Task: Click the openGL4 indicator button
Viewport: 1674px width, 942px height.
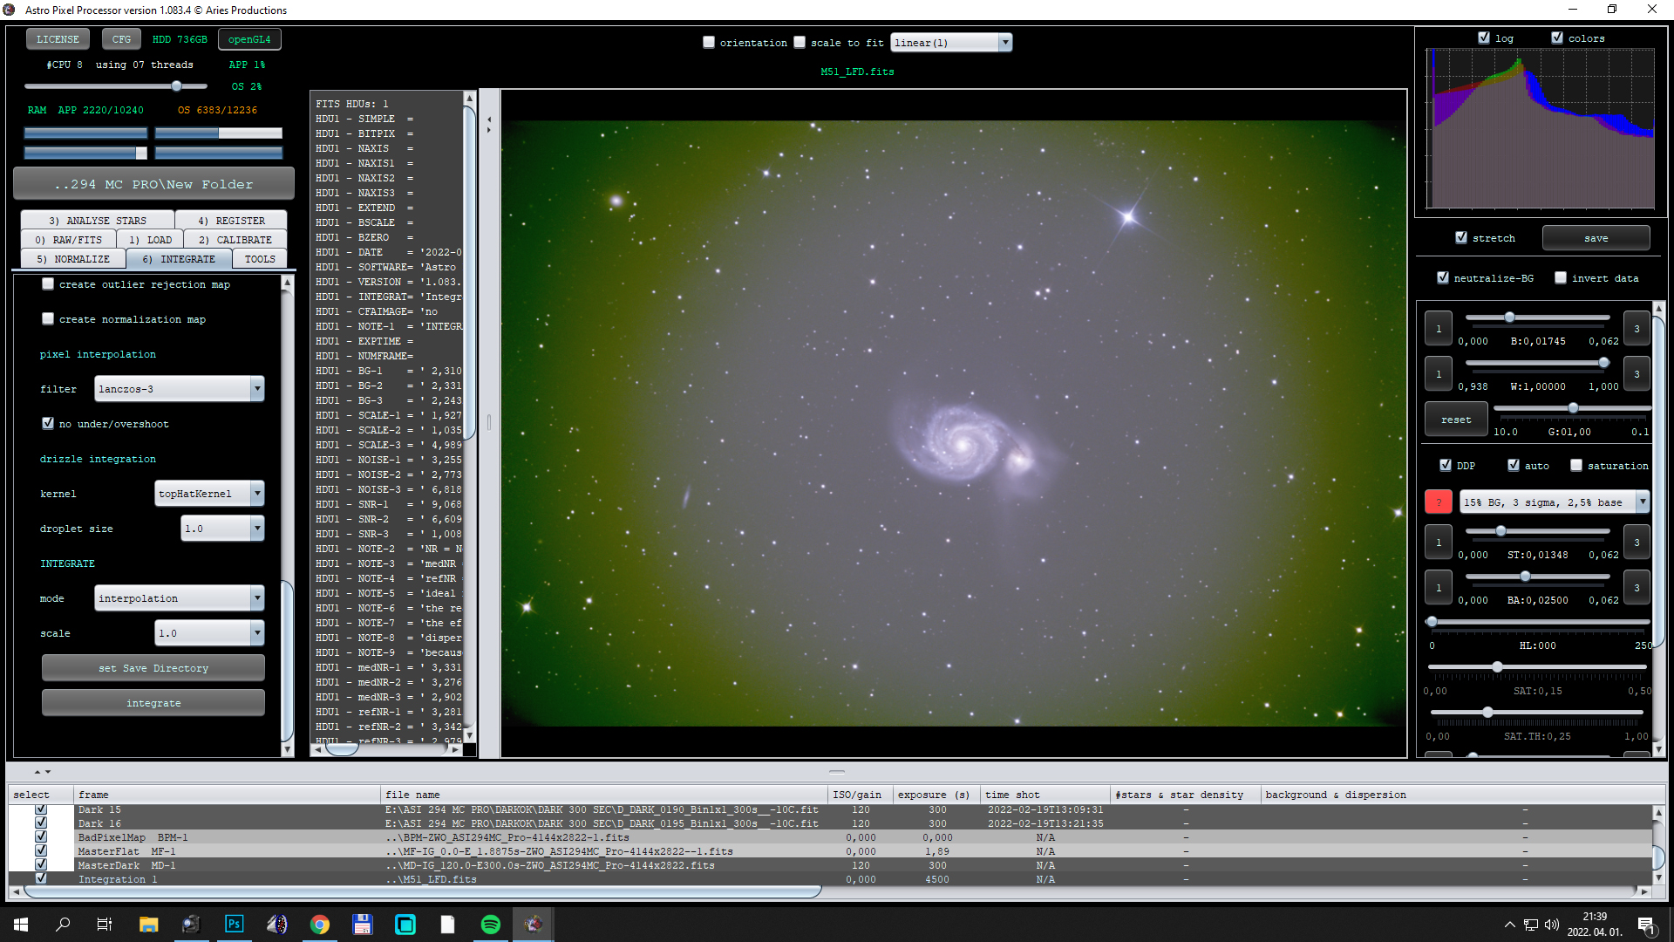Action: point(249,38)
